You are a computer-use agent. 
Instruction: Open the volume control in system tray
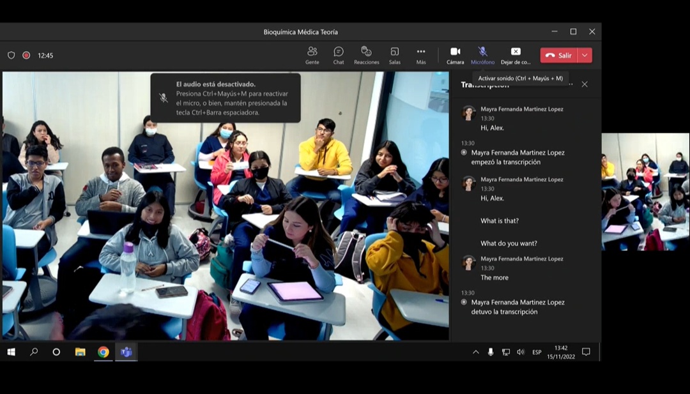pyautogui.click(x=520, y=352)
